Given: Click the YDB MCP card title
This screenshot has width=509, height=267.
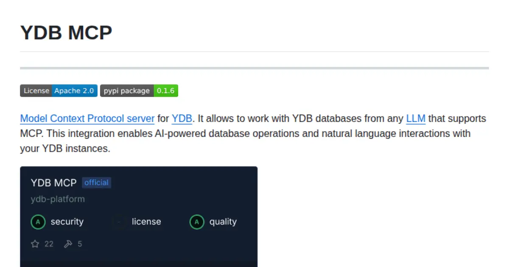Looking at the screenshot, I should point(53,183).
